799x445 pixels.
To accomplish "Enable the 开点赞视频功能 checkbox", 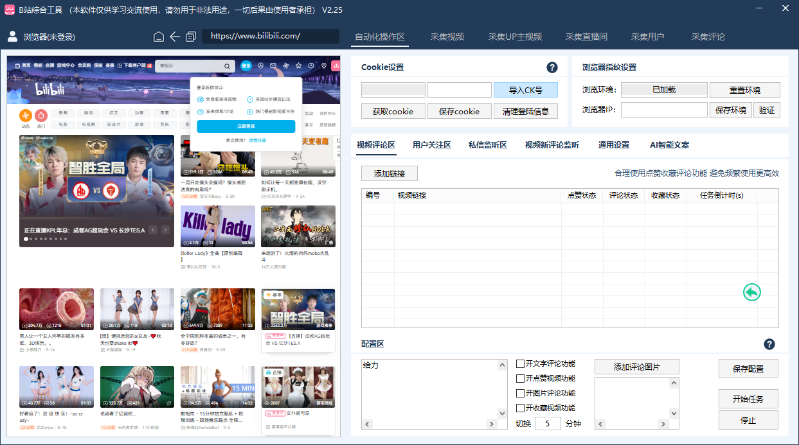I will 521,379.
